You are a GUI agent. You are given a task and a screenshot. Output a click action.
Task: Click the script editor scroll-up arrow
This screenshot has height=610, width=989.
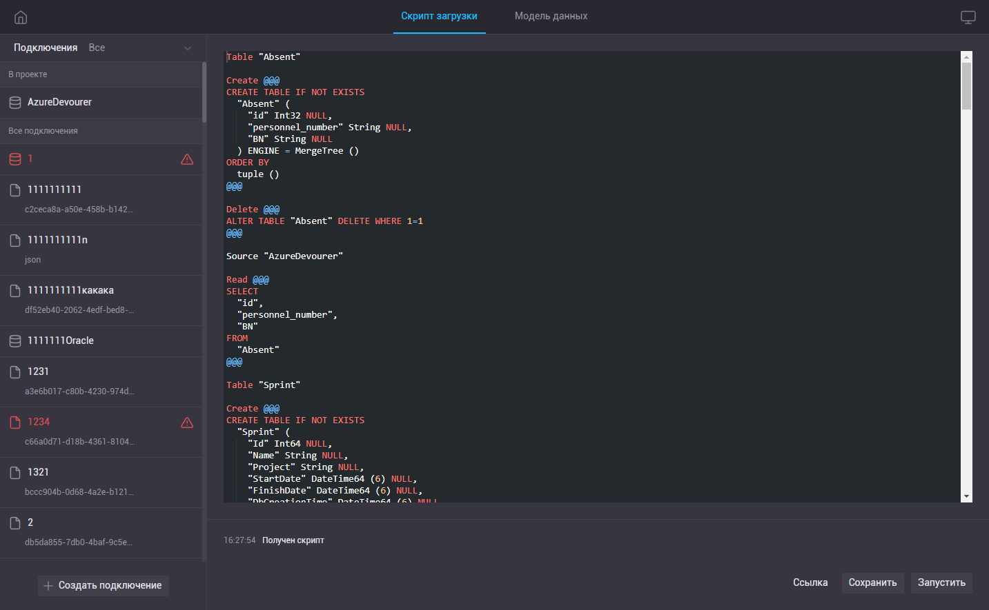966,57
